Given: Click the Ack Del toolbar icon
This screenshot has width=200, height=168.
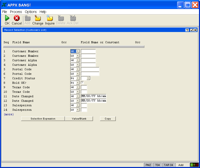Looking at the screenshot, I should point(73,18).
